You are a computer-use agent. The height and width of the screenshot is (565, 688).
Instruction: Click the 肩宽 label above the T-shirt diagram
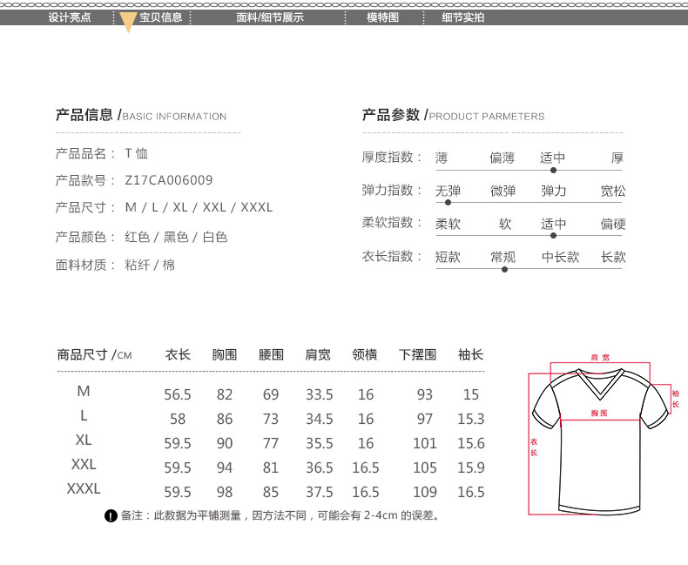click(x=600, y=358)
